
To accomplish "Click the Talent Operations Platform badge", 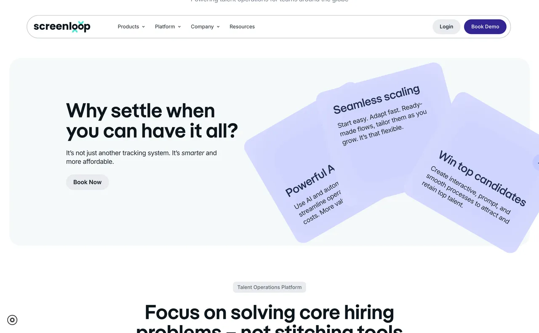I will click(269, 287).
